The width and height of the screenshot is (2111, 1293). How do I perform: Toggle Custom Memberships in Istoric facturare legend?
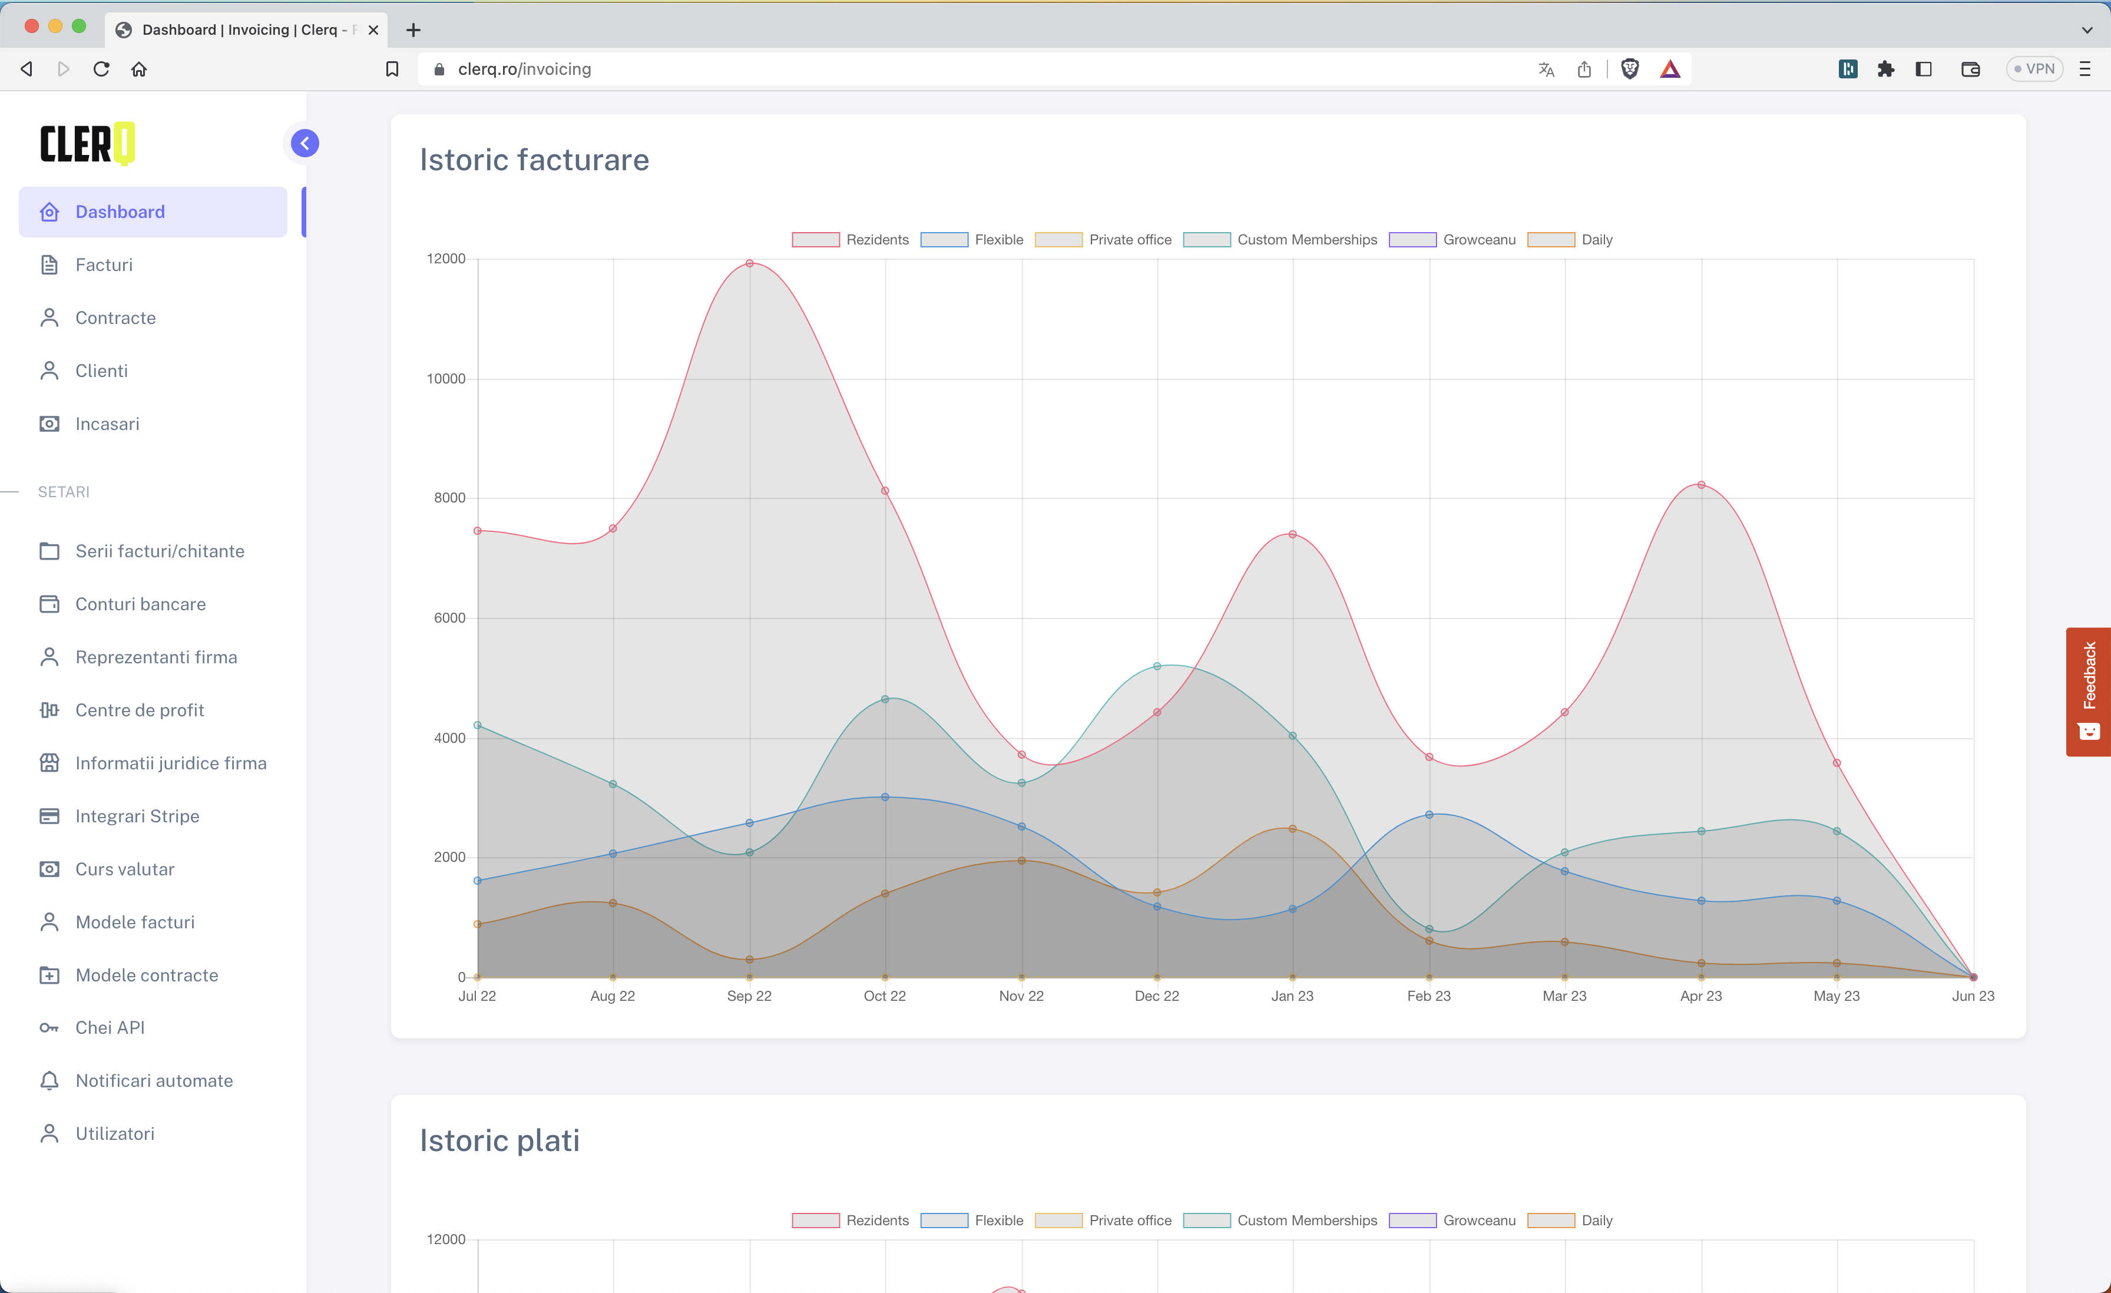1280,240
